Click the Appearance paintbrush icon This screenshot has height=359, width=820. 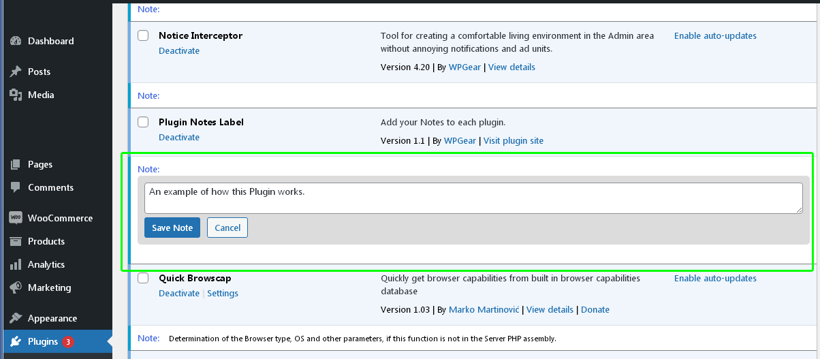pos(16,318)
